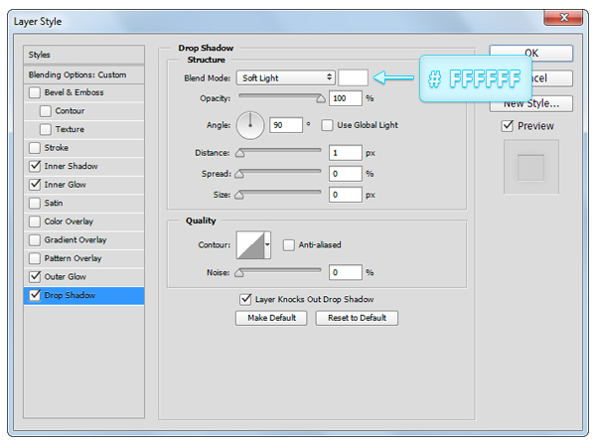Screen dimensions: 596x446
Task: Click the Make Default button
Action: [271, 318]
